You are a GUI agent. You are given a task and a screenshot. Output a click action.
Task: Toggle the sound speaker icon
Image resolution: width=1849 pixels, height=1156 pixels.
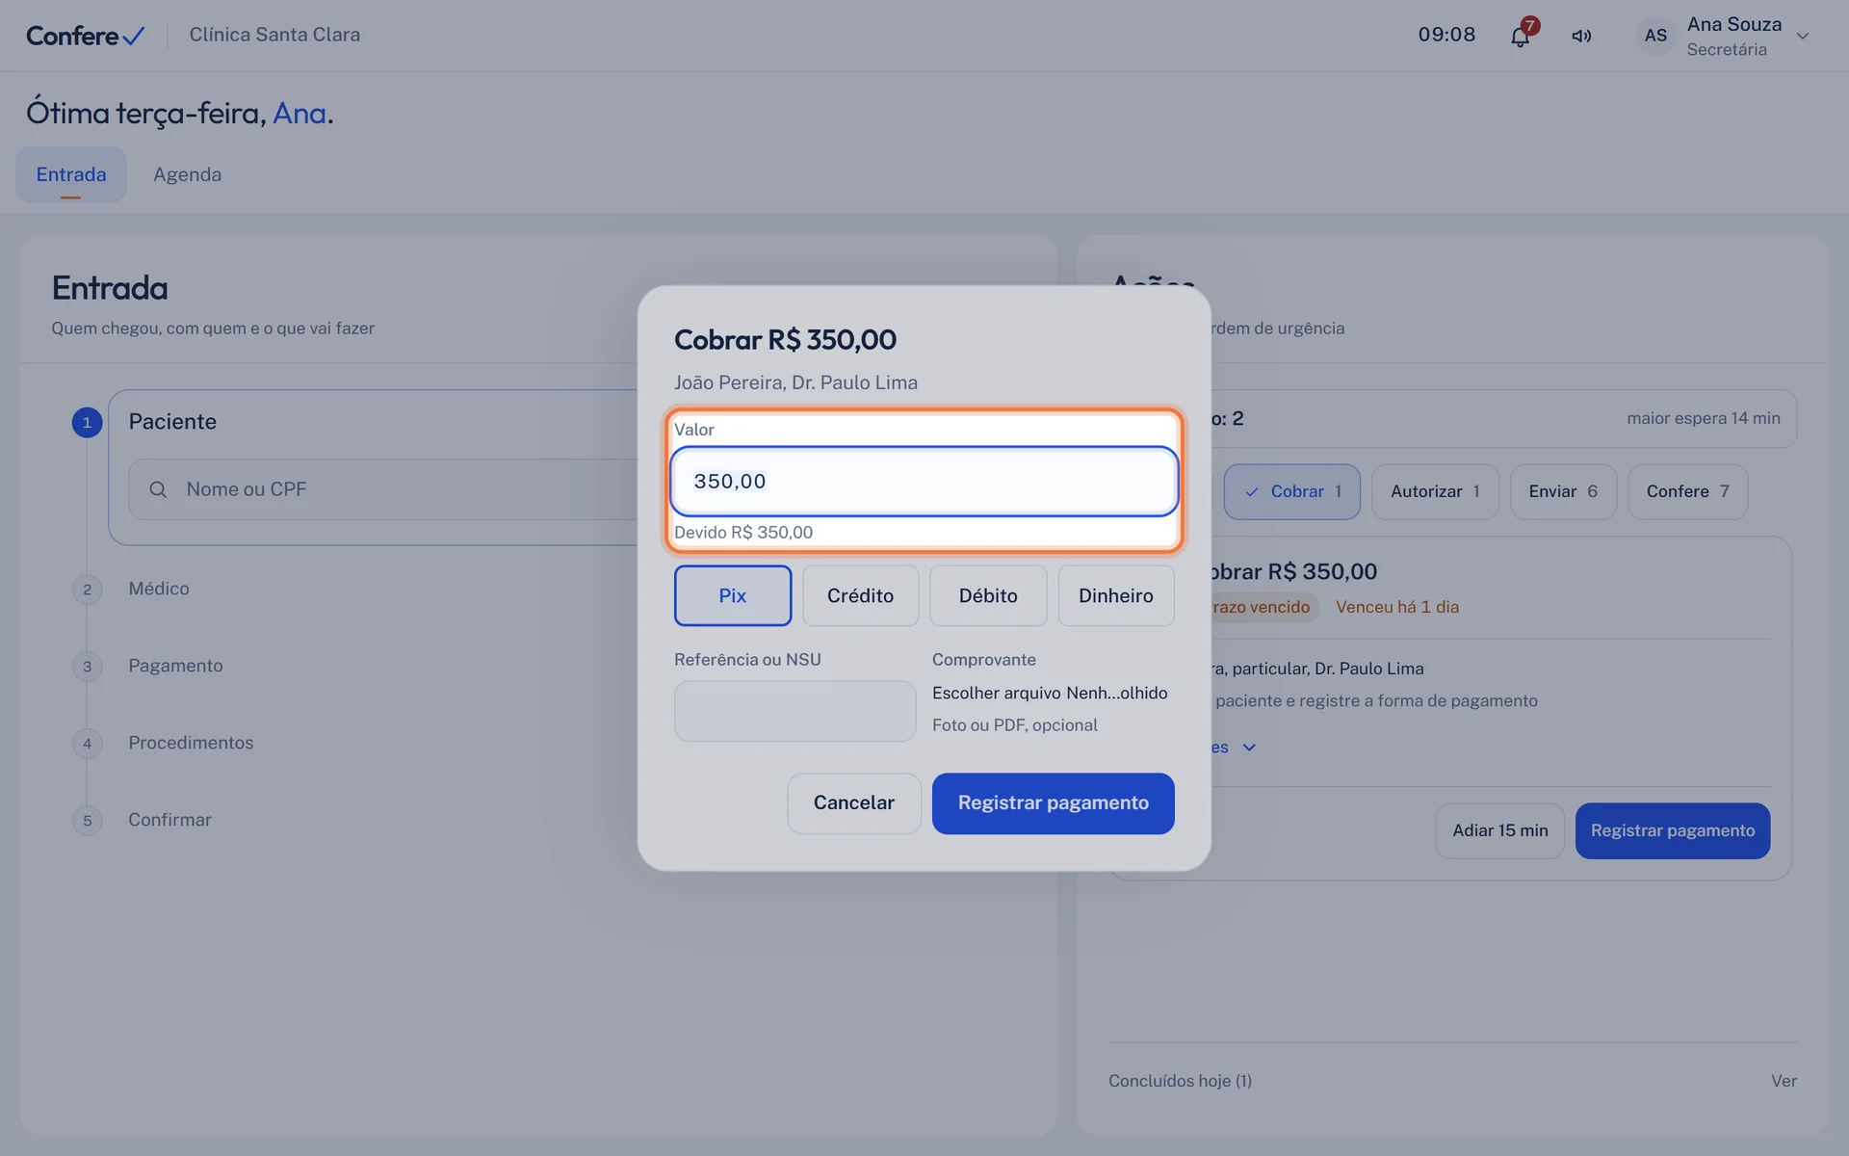[1581, 36]
